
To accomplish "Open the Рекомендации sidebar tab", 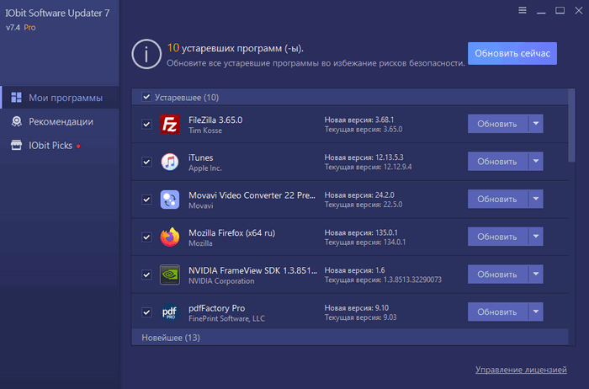I will [x=61, y=122].
